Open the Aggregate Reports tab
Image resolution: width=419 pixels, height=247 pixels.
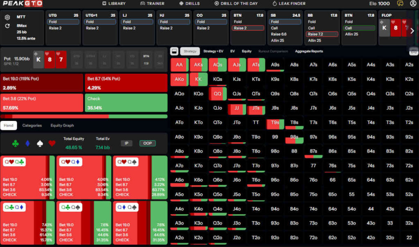click(x=309, y=51)
